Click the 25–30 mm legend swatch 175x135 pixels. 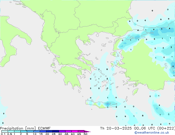tap(56, 131)
